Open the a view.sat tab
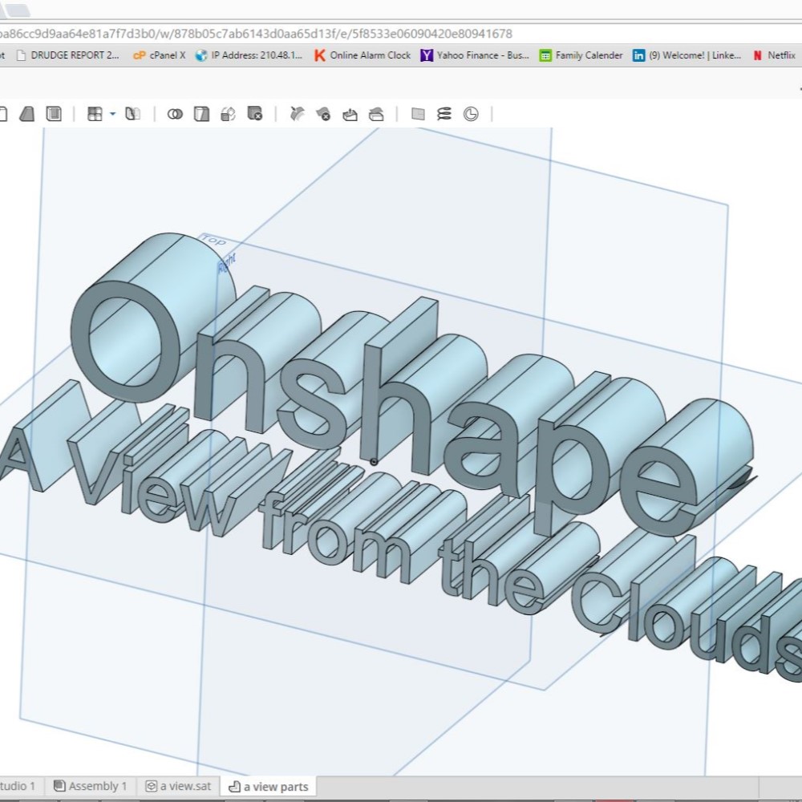 [x=179, y=786]
